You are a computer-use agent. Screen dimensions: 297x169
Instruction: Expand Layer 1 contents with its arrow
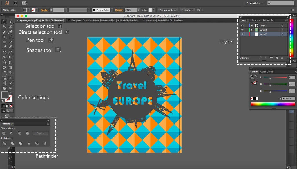coord(252,25)
